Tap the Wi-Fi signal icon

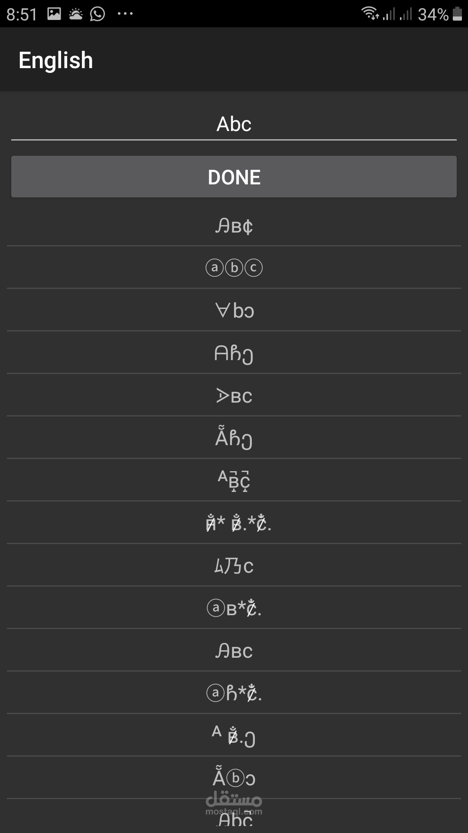pos(370,14)
